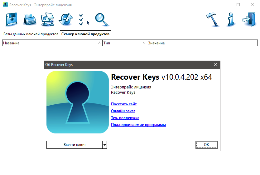The image size is (260, 175).
Task: Click the Recover Keys v10.0.4.202 x64 heading
Action: coord(161,77)
